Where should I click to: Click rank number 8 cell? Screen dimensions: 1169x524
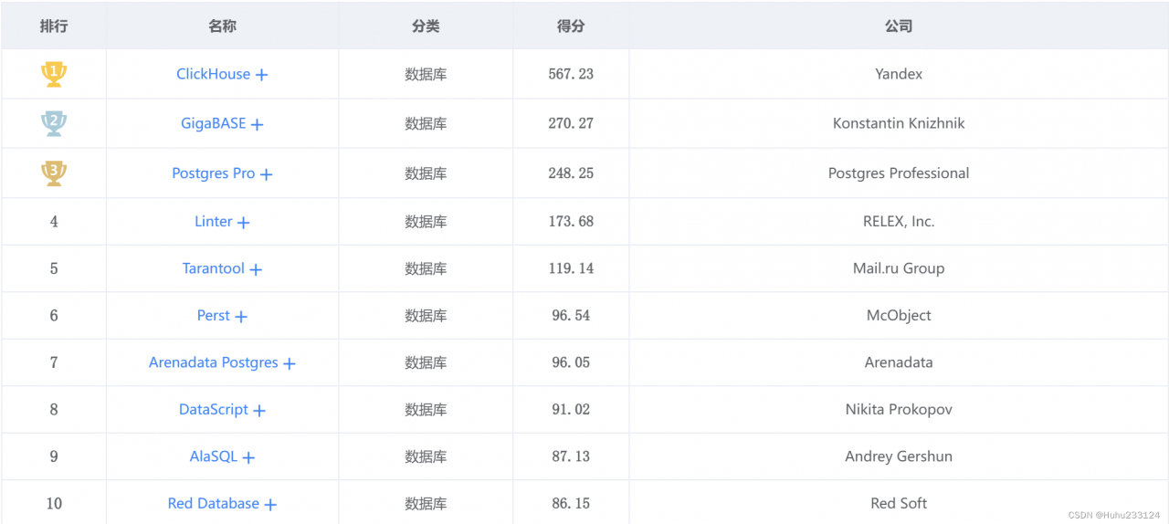point(54,409)
